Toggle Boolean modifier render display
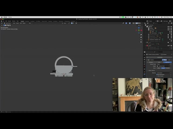The height and width of the screenshot is (129, 173). [166, 60]
